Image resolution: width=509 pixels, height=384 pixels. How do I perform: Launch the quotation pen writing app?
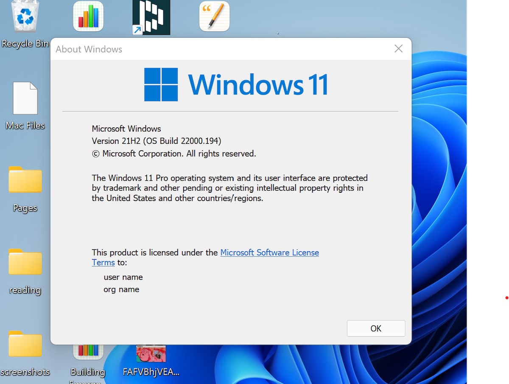pos(214,17)
